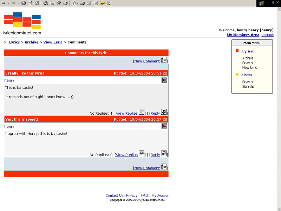Open the History toolbar icon
Screen dimensions: 281x211
click(65, 3)
